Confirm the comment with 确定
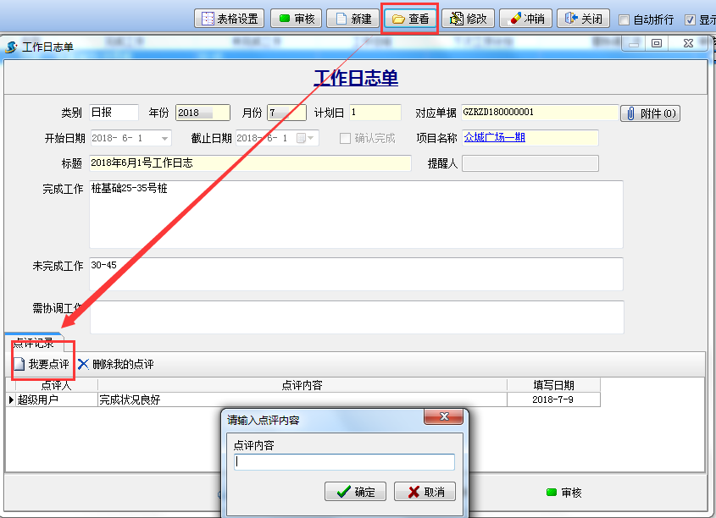The width and height of the screenshot is (716, 518). coord(355,492)
